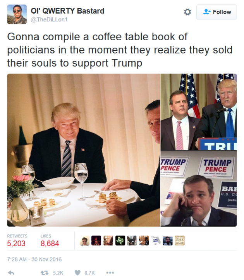
Task: Retweet using the 5.2K retweet icon
Action: coord(45,273)
